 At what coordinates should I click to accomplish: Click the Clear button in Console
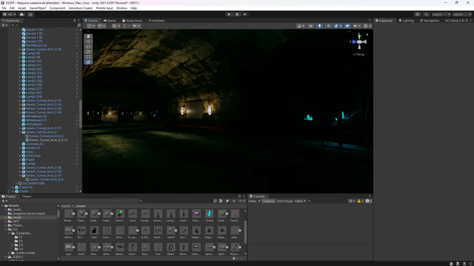pyautogui.click(x=252, y=201)
